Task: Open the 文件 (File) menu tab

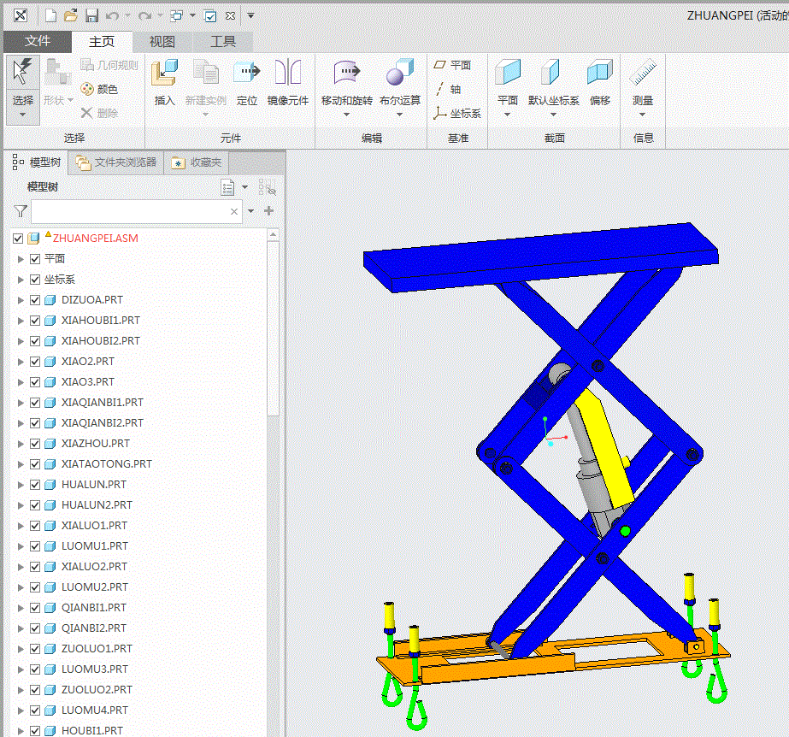Action: coord(38,41)
